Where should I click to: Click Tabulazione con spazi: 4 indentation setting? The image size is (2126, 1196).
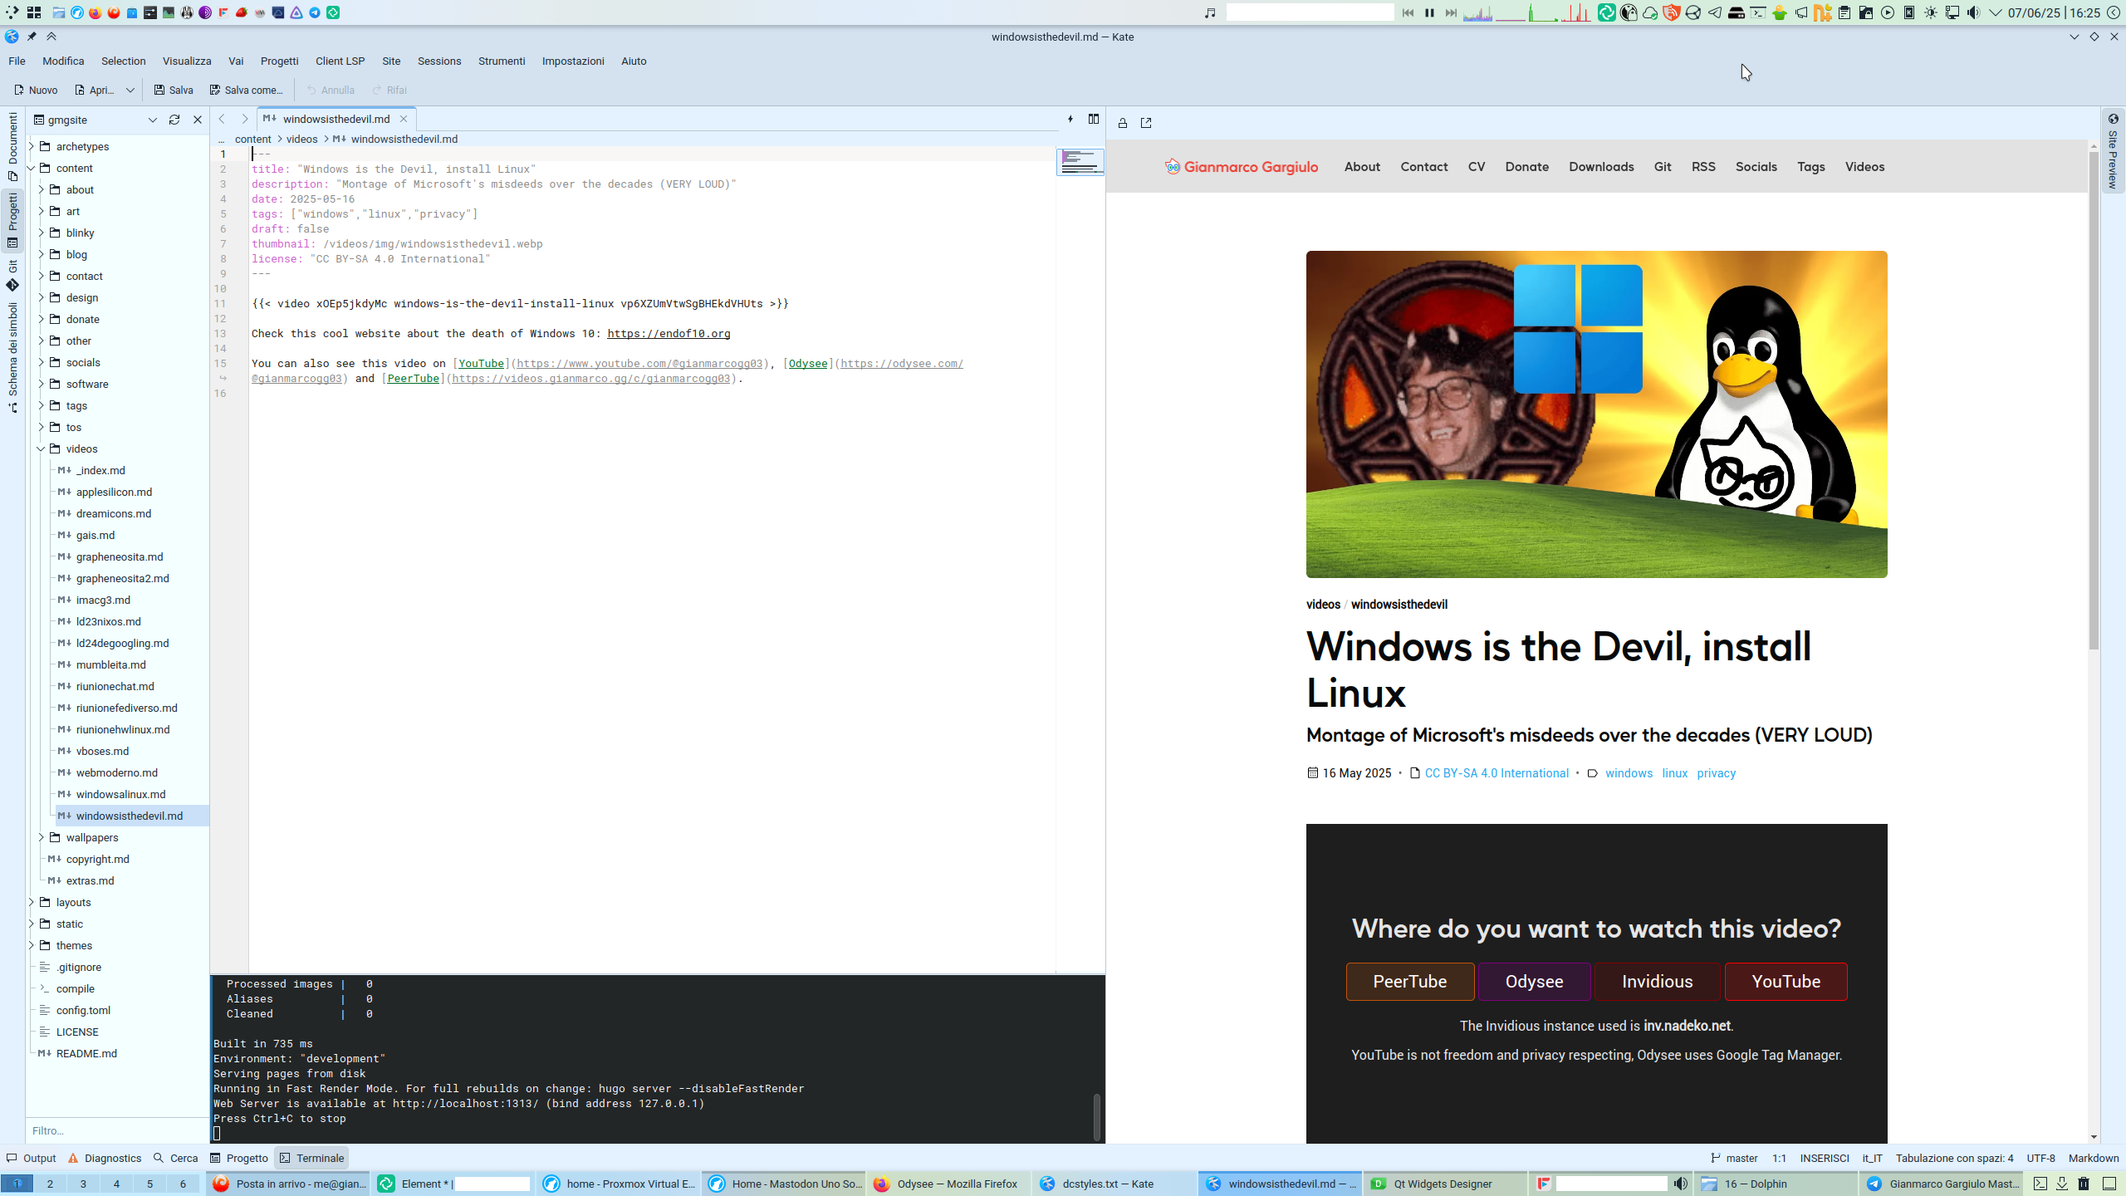[x=1954, y=1158]
